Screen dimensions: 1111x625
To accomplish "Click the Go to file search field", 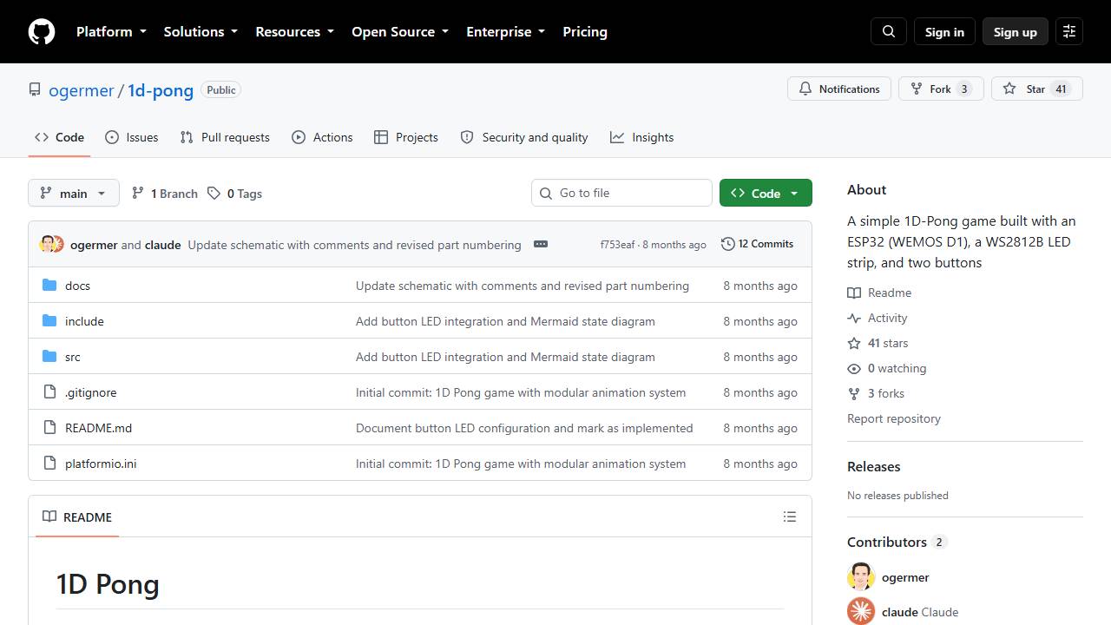I will click(621, 193).
